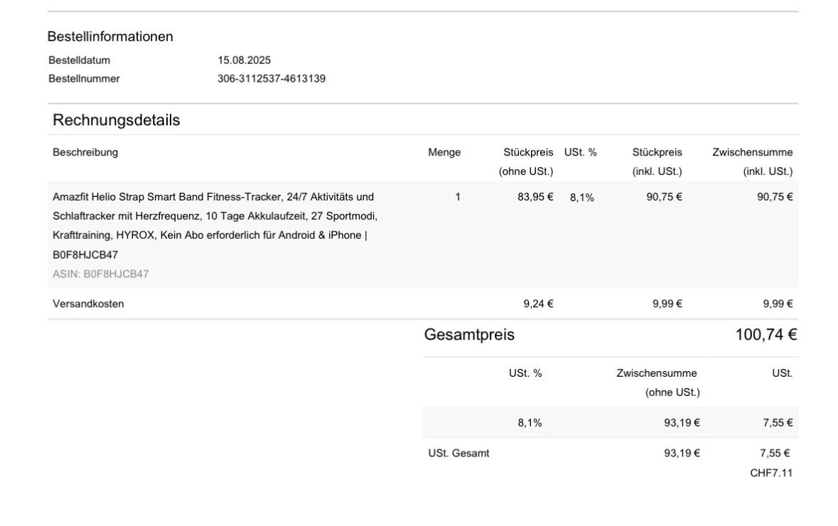The image size is (838, 526).
Task: Click the order date 15.08.2025
Action: [244, 60]
